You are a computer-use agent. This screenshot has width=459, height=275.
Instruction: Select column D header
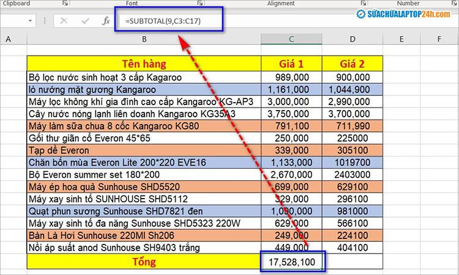(353, 39)
